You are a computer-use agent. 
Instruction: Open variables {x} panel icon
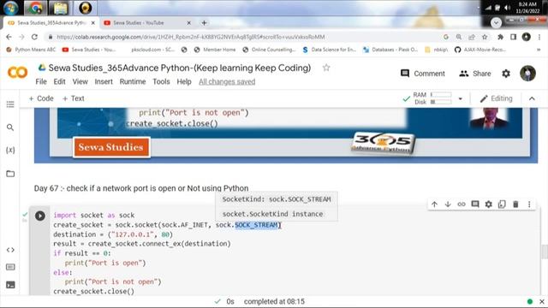click(10, 151)
